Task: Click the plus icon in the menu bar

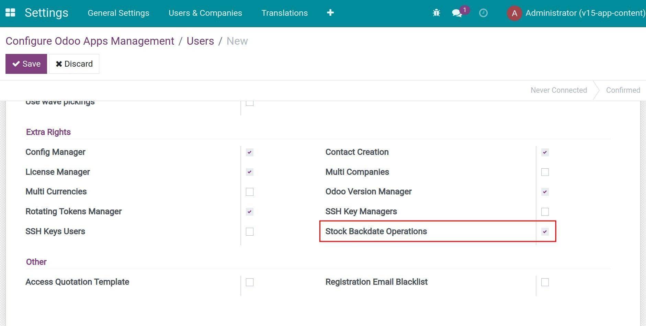Action: [x=330, y=13]
